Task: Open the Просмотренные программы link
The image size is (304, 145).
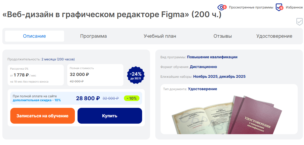Action: (251, 7)
